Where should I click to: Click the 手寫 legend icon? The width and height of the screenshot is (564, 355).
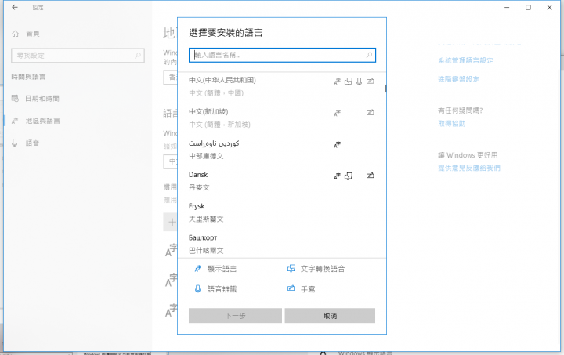coord(291,288)
